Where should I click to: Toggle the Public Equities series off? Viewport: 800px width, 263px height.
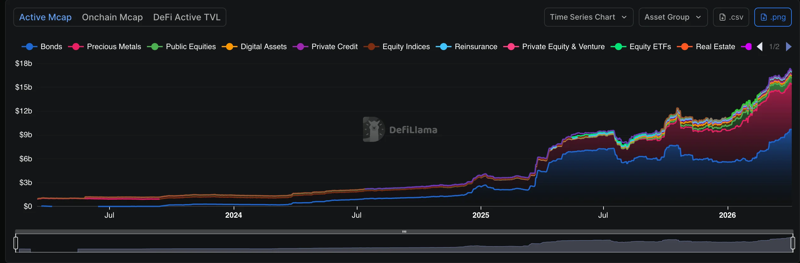[190, 46]
